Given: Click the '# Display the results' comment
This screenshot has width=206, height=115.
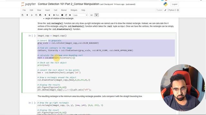Looking at the screenshot, I should pyautogui.click(x=49, y=85).
